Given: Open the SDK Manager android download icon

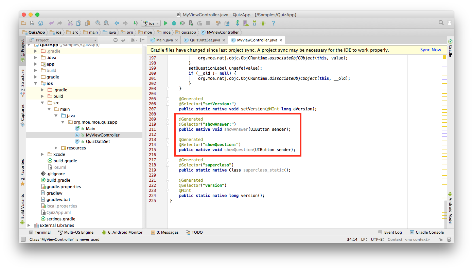Looking at the screenshot, I should [255, 23].
